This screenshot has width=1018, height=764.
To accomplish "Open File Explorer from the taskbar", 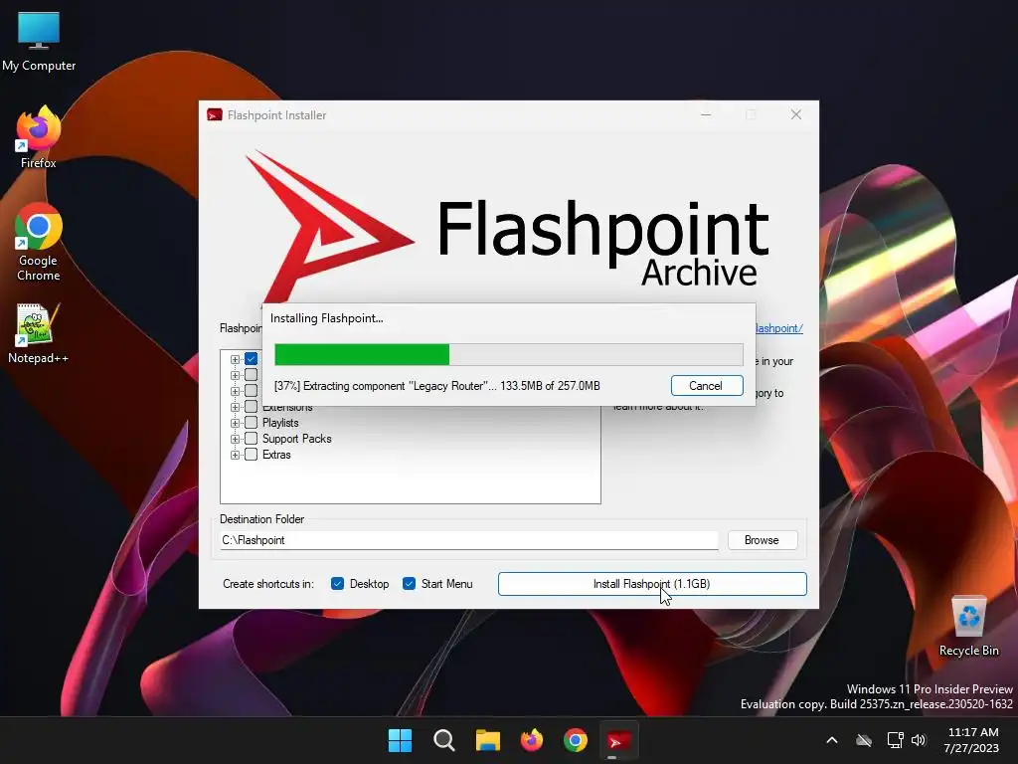I will (x=487, y=740).
